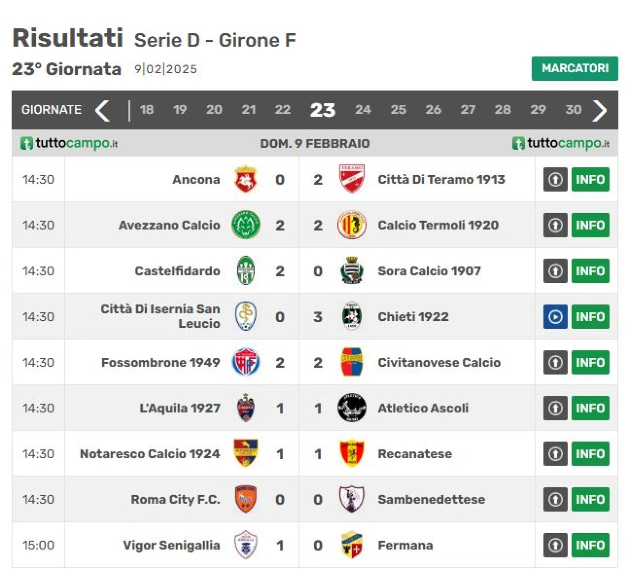Click the gray arrow icon in Vigor Senigallia row

555,545
